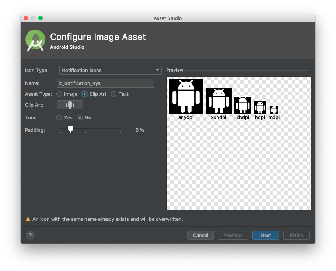This screenshot has width=336, height=271.
Task: Click the 'Icon Type:' label
Action: (37, 71)
